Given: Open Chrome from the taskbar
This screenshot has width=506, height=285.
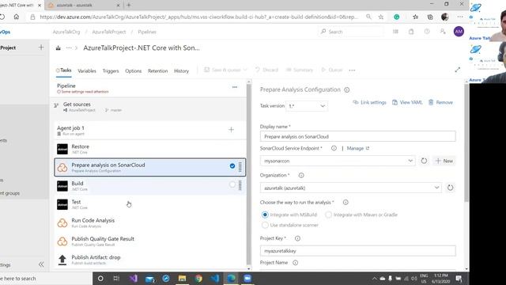Looking at the screenshot, I should click(198, 278).
